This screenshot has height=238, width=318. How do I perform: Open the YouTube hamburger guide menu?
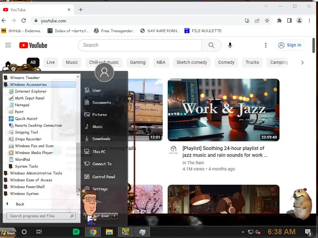[x=8, y=45]
